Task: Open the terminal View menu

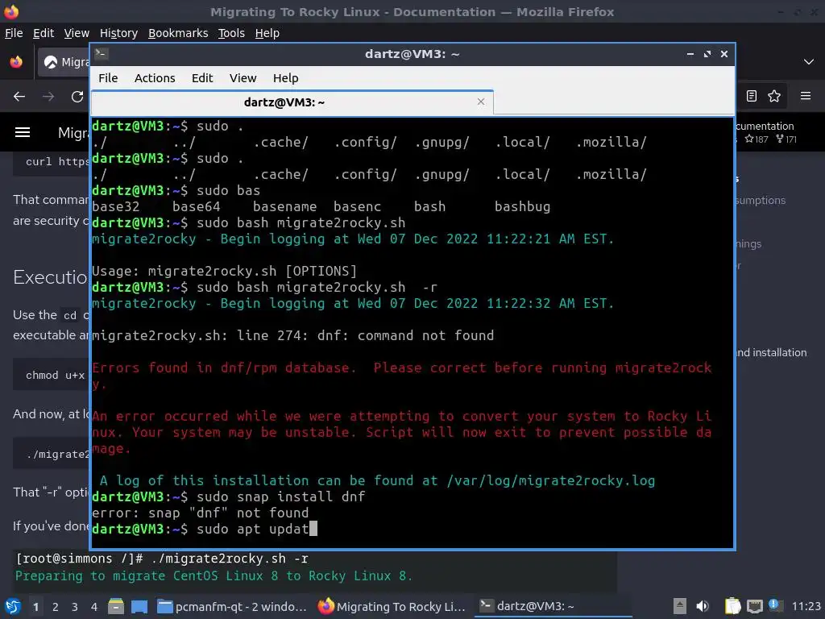Action: click(243, 78)
